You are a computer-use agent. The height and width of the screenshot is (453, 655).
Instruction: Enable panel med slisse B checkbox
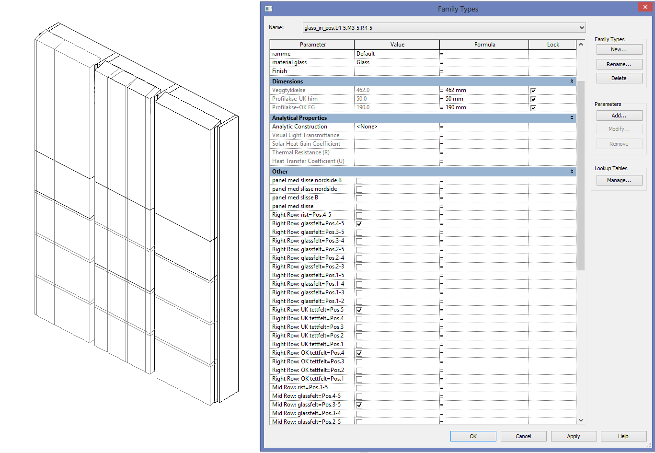coord(359,198)
